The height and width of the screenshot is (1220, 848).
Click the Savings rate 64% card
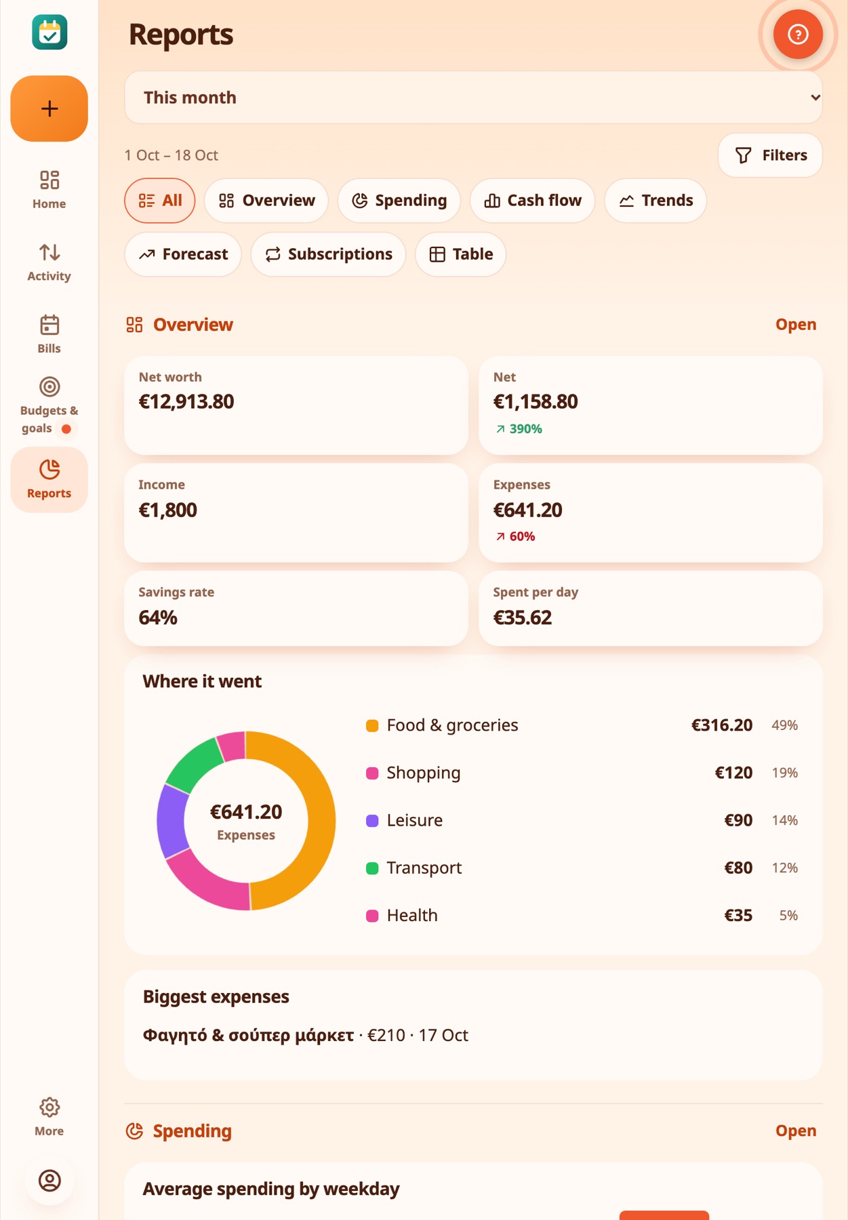pos(296,608)
